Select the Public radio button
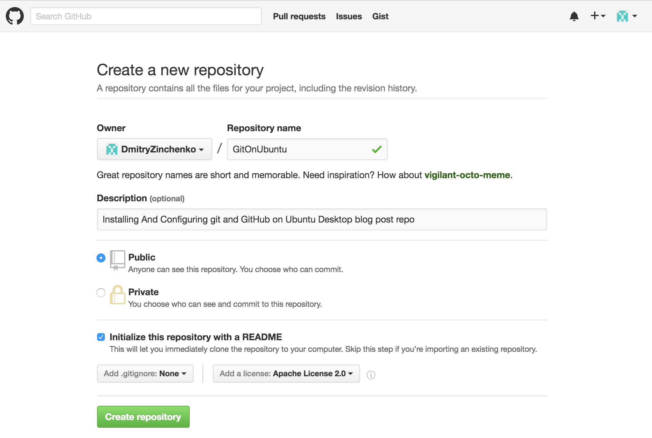 [x=101, y=258]
